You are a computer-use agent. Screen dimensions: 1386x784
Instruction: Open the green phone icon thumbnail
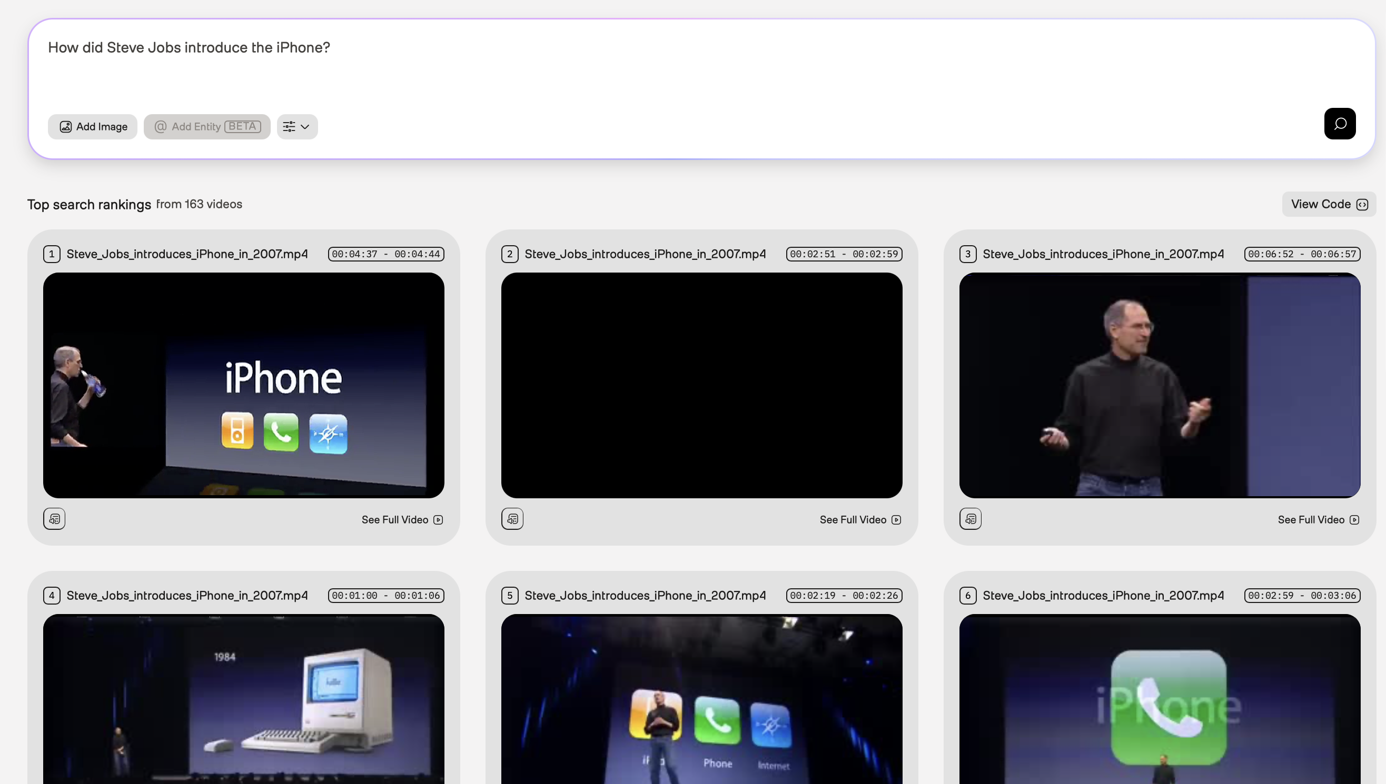1159,700
